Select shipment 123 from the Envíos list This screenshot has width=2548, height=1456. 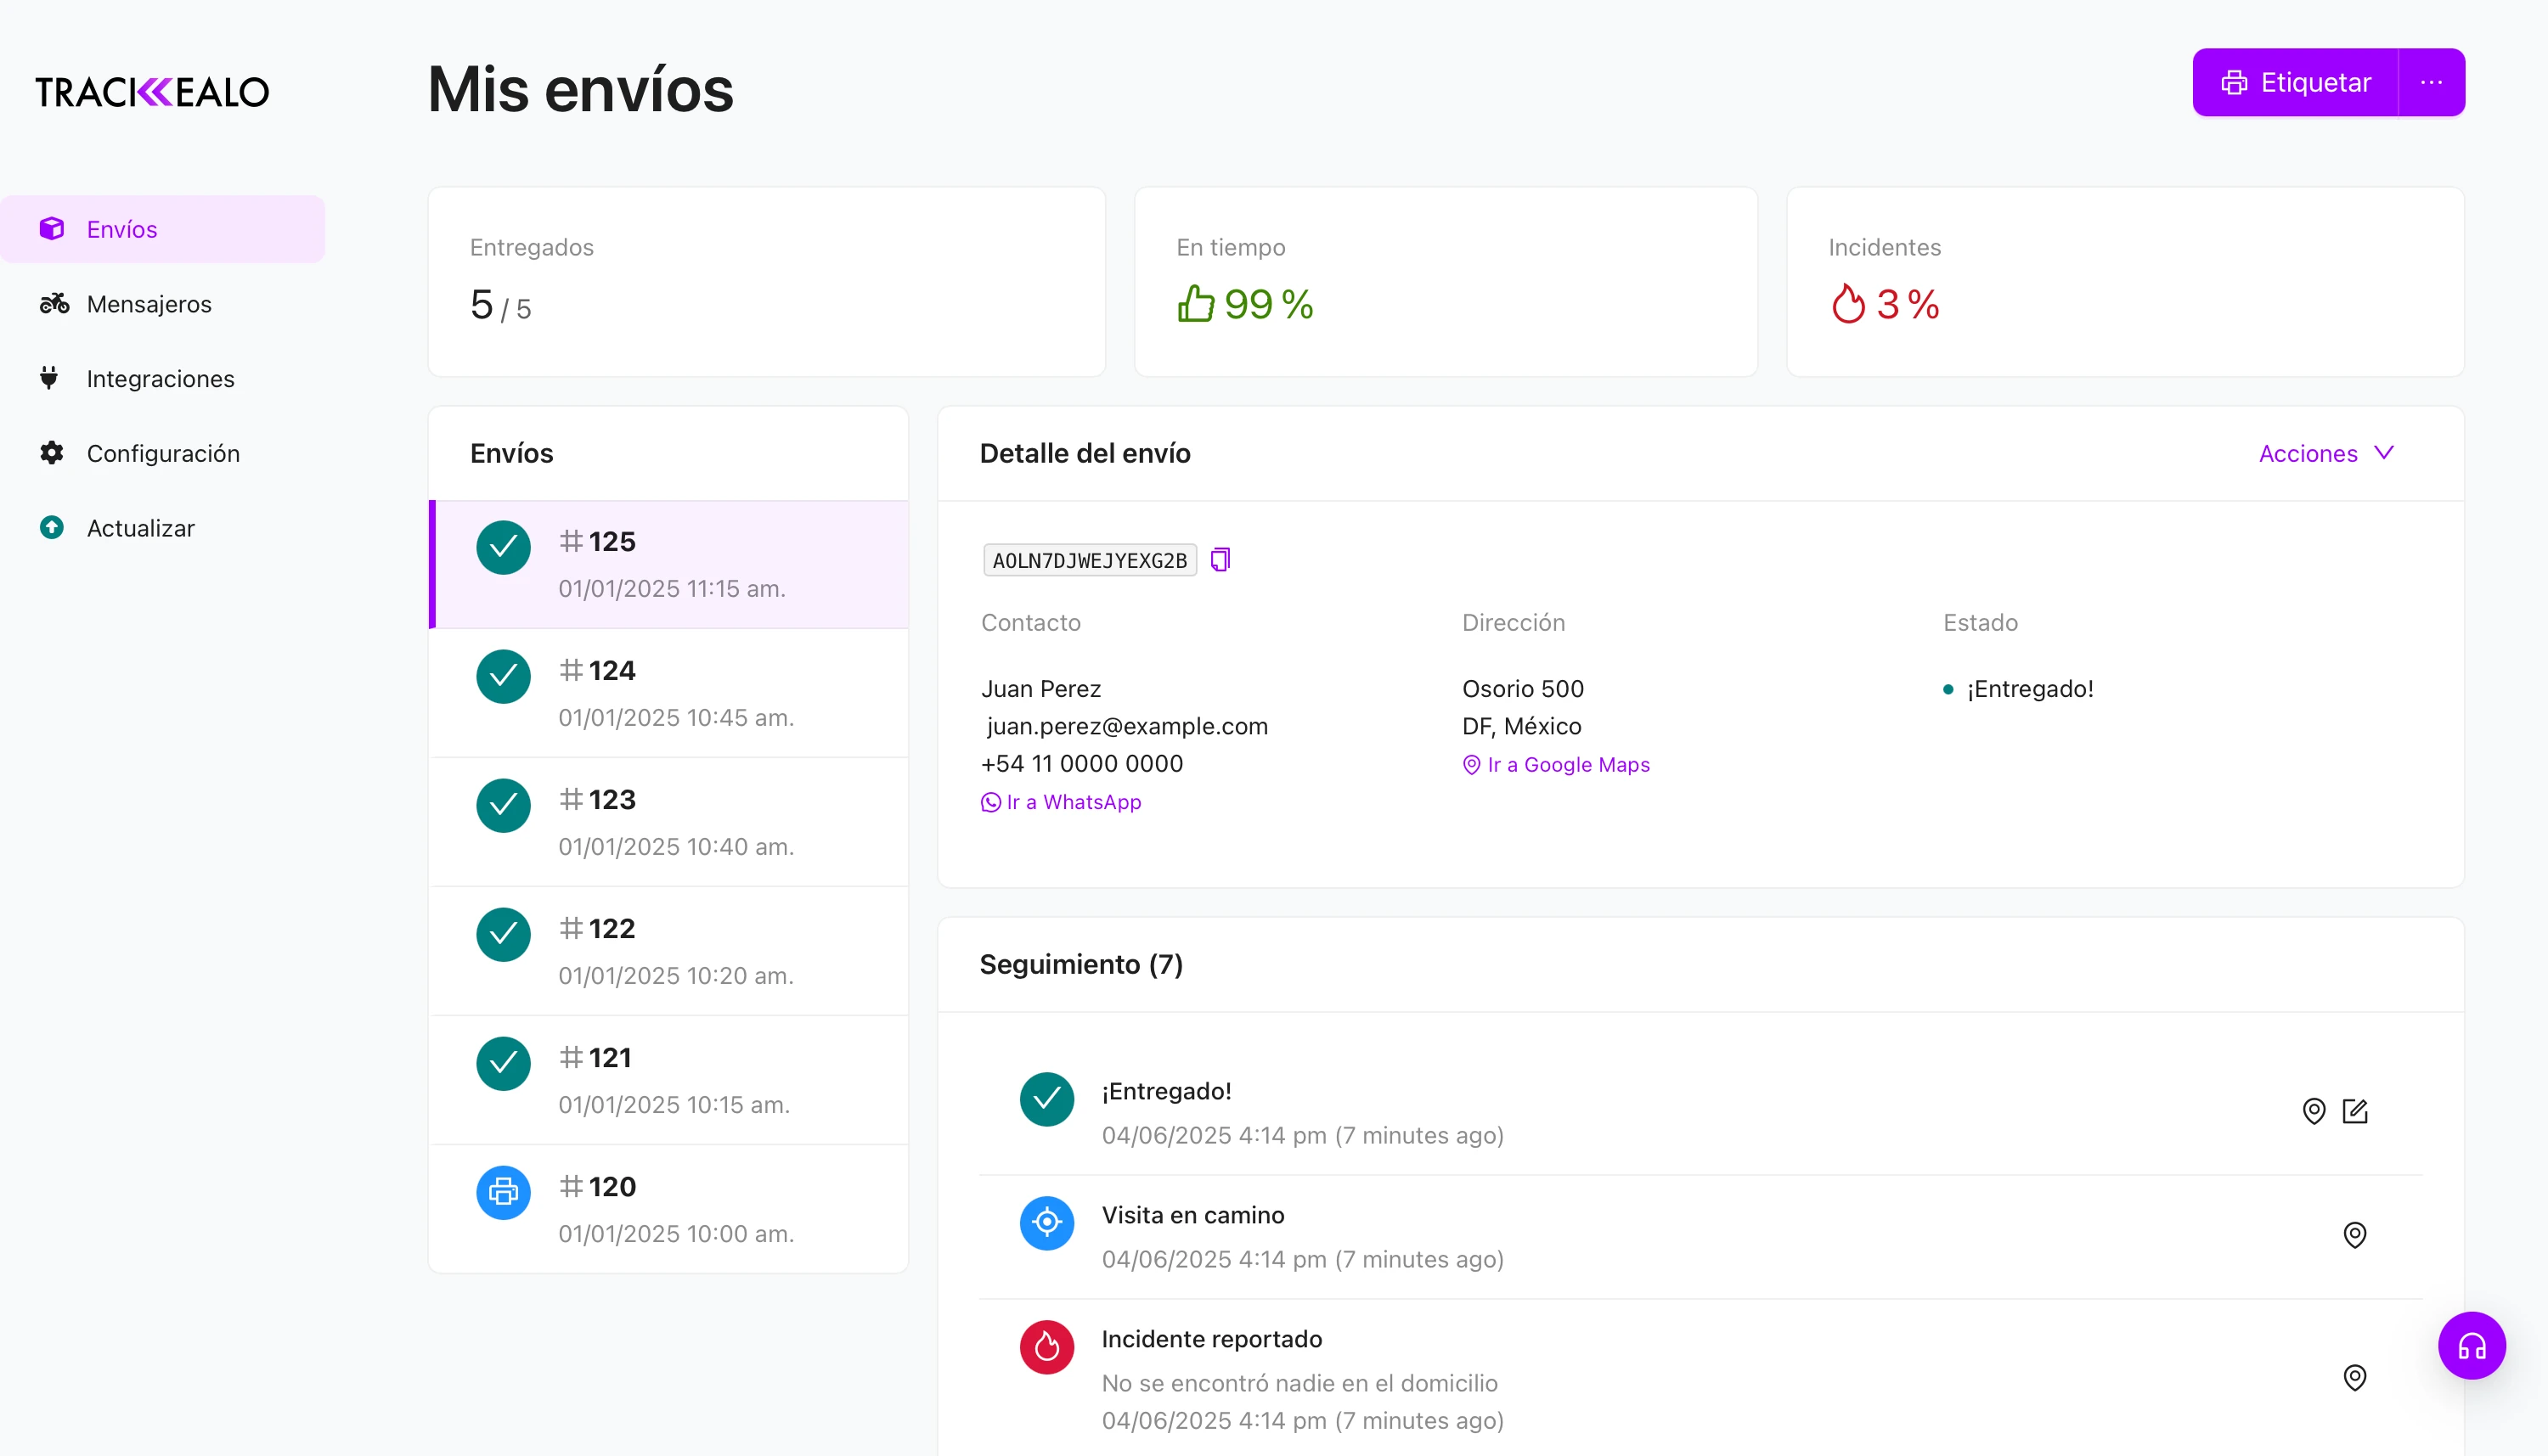(x=668, y=822)
